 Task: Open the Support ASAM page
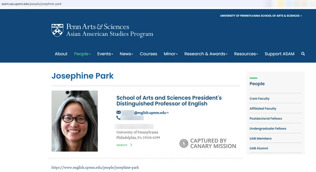pyautogui.click(x=280, y=54)
